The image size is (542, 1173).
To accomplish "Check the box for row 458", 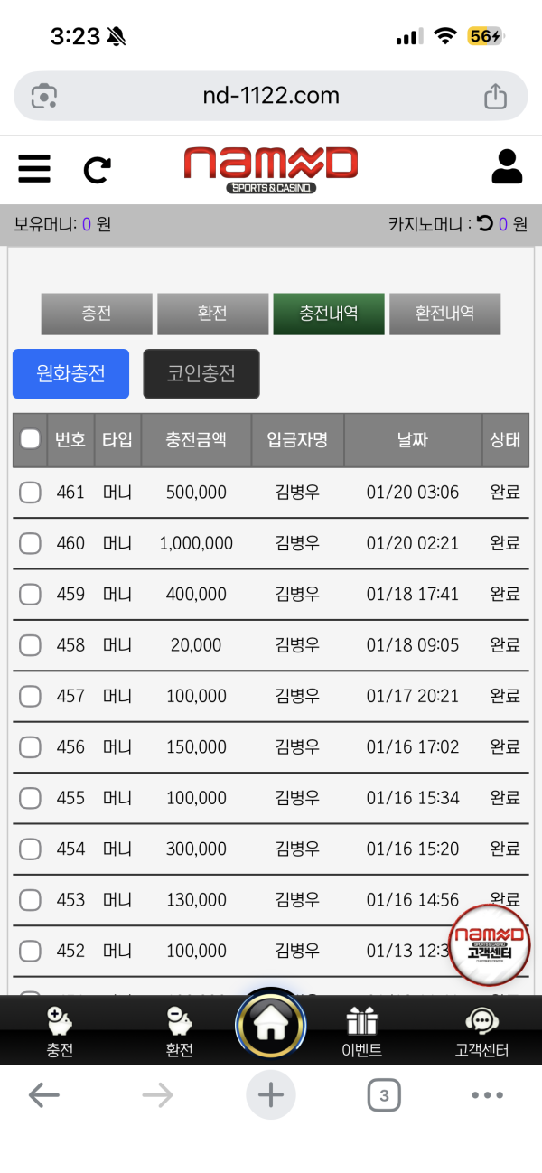I will [31, 645].
